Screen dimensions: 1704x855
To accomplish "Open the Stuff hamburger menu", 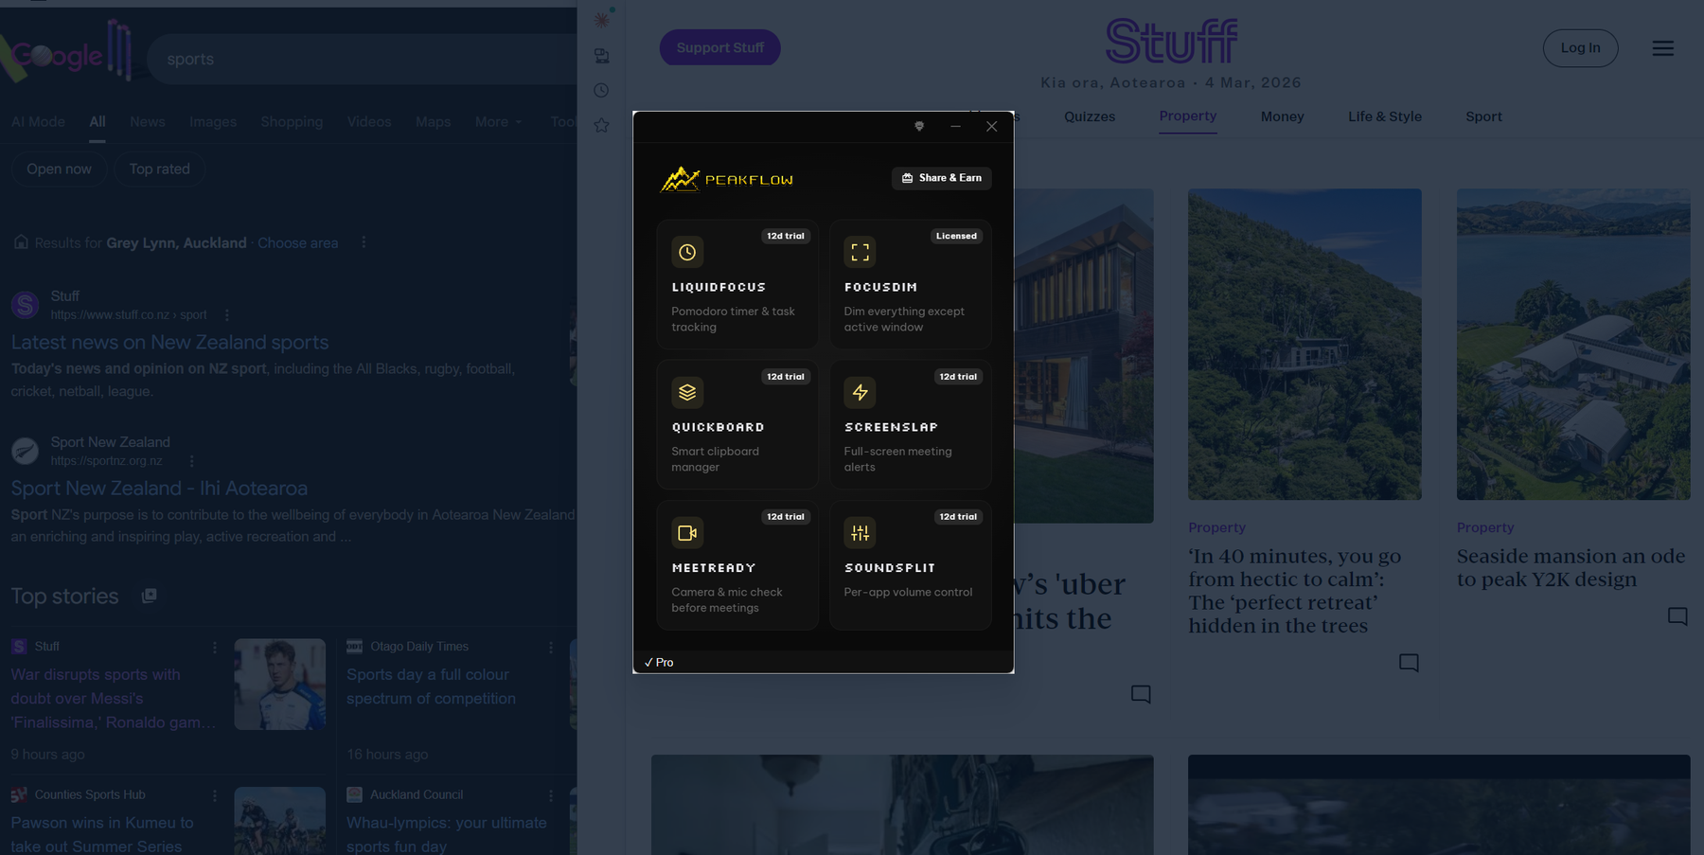I will pos(1662,48).
